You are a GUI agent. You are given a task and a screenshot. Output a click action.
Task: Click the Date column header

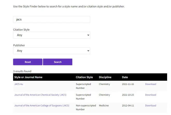[x=125, y=77]
